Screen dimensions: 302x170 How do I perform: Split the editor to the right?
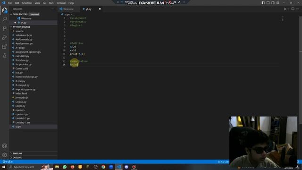click(293, 9)
